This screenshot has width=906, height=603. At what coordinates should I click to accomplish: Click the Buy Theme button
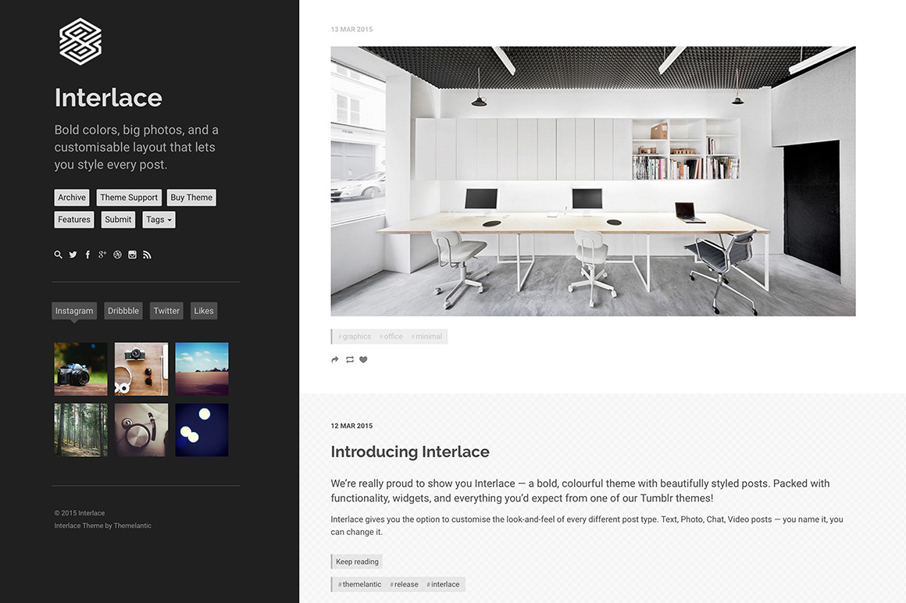(x=191, y=198)
